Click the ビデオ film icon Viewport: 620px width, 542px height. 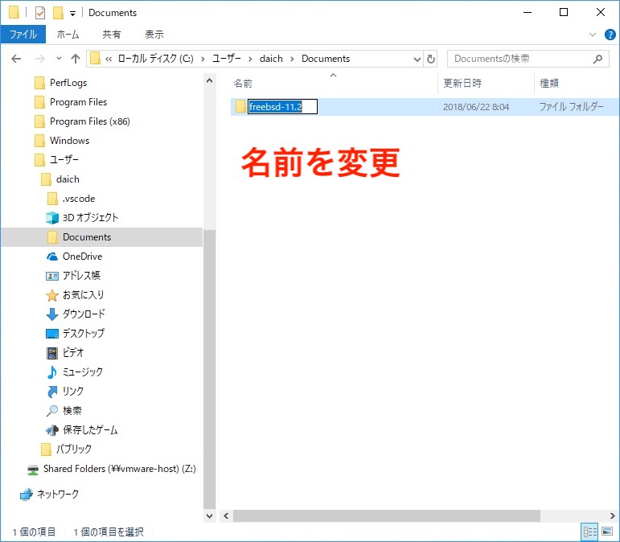point(51,353)
